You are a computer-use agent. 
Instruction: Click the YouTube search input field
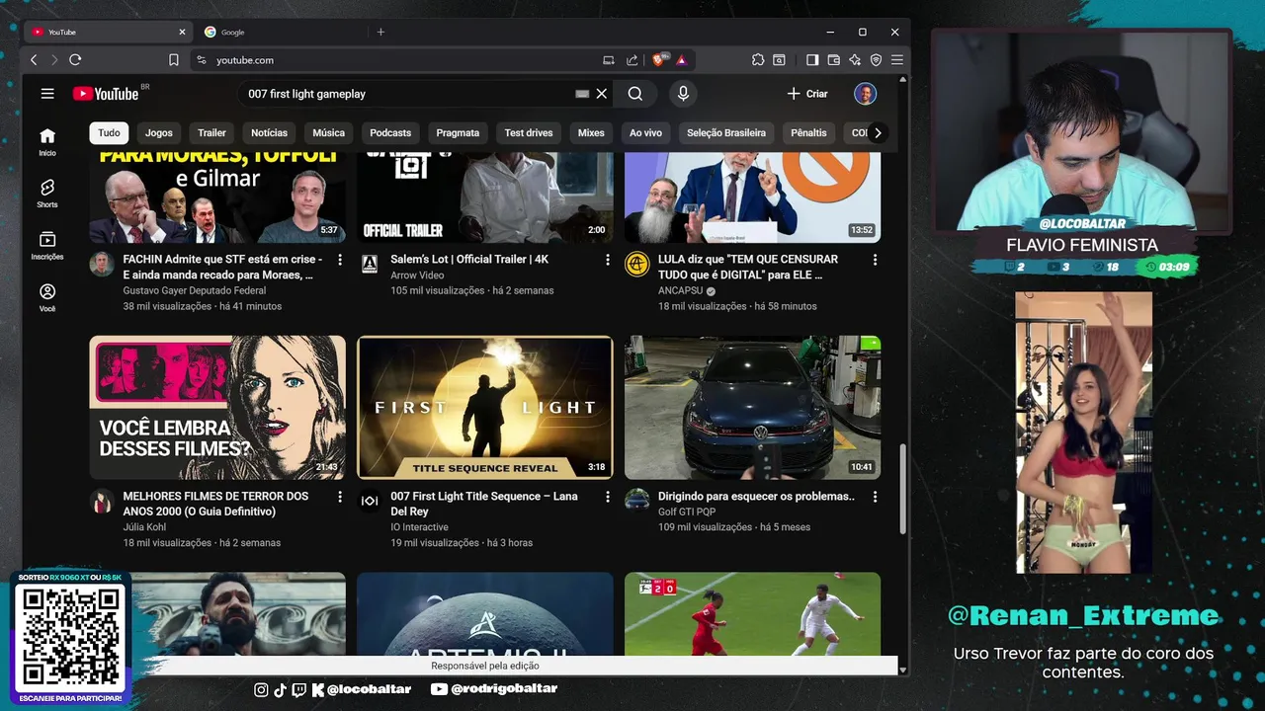tap(405, 94)
